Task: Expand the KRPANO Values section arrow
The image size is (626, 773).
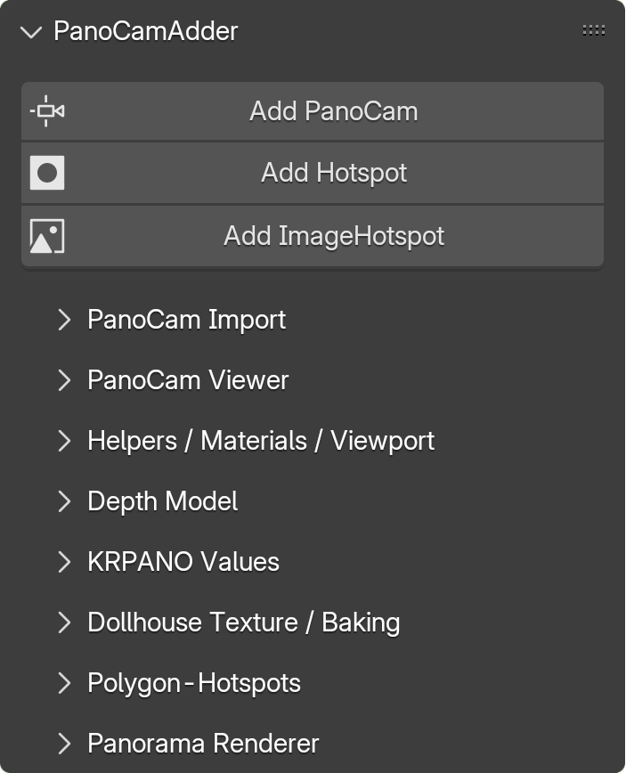Action: pos(63,562)
